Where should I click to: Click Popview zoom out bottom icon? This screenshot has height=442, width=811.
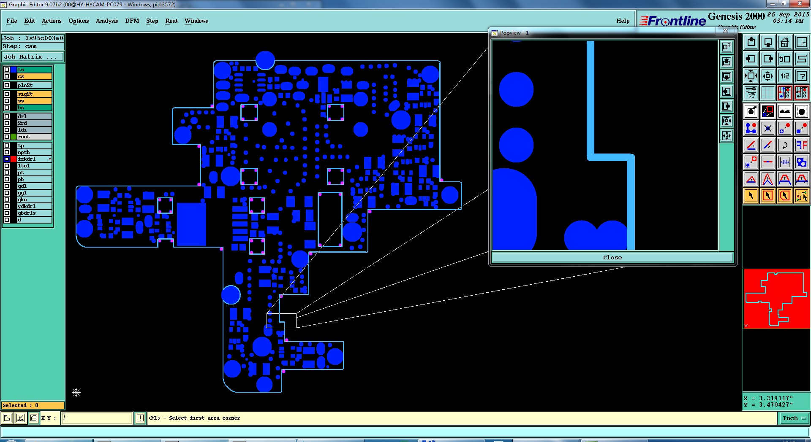[727, 135]
